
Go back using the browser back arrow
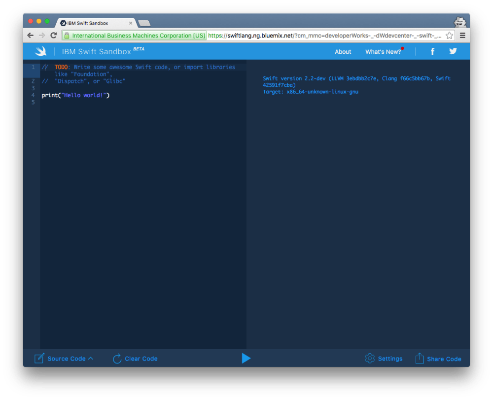(31, 36)
